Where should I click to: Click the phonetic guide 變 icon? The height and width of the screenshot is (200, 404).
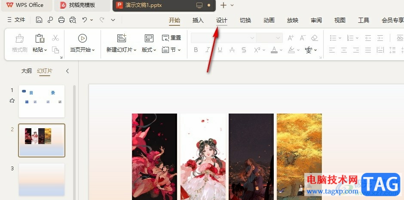[x=309, y=50]
